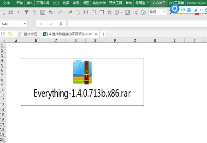The width and height of the screenshot is (207, 143).
Task: Open the 文件 menu
Action: [x=6, y=3]
